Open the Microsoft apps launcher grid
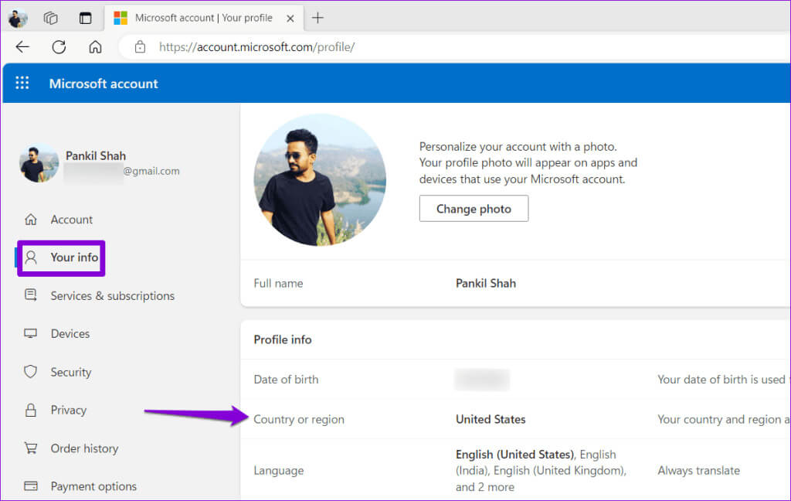 (x=22, y=83)
